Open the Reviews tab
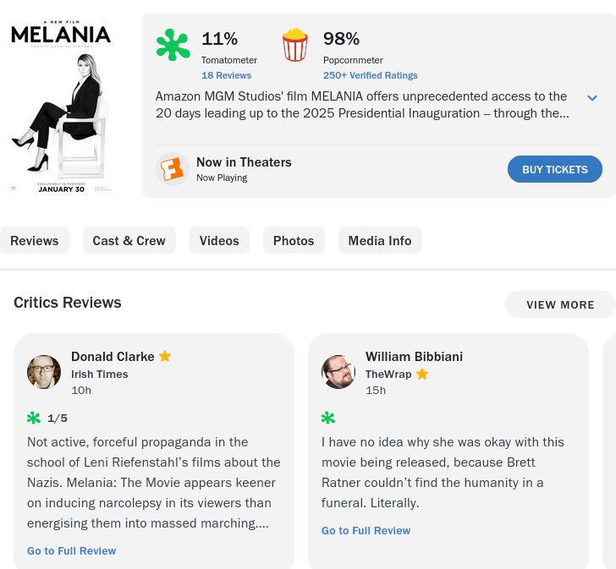 coord(35,241)
